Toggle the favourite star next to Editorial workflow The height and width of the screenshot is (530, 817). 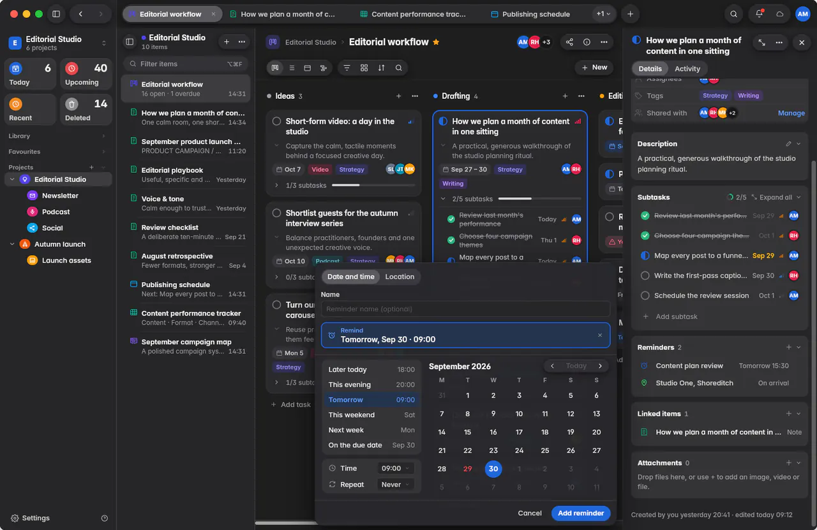(436, 42)
